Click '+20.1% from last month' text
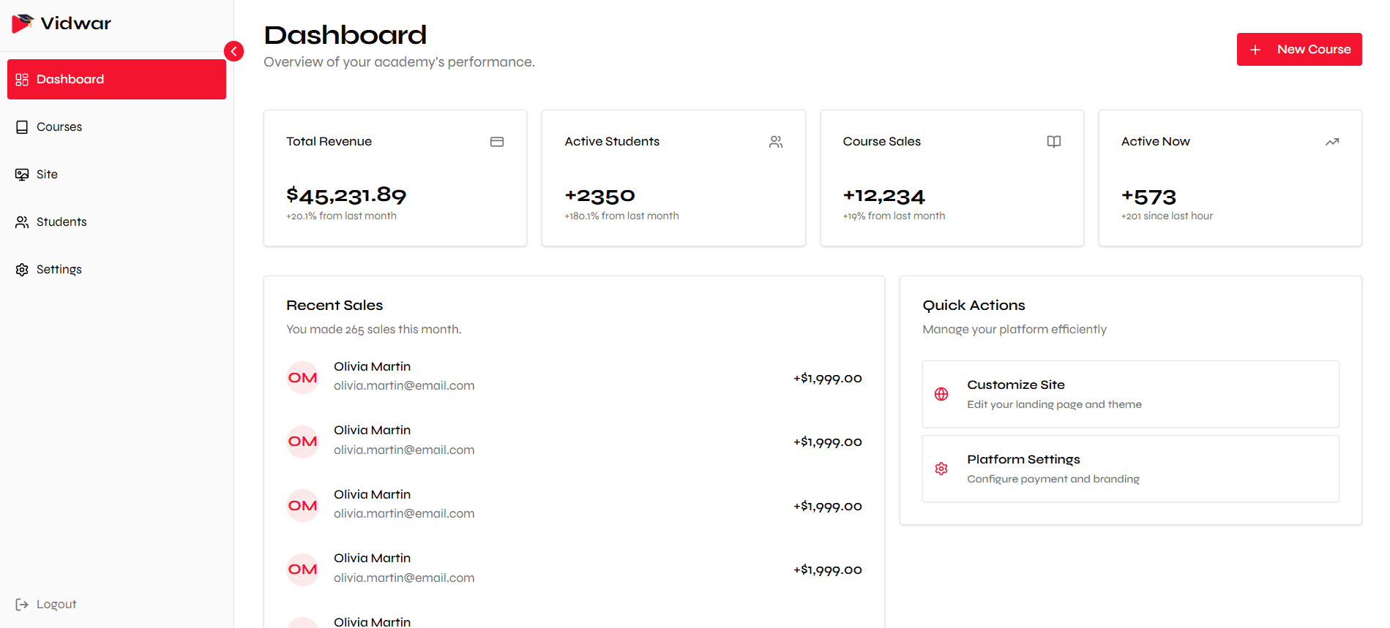Viewport: 1390px width, 628px height. (x=341, y=216)
